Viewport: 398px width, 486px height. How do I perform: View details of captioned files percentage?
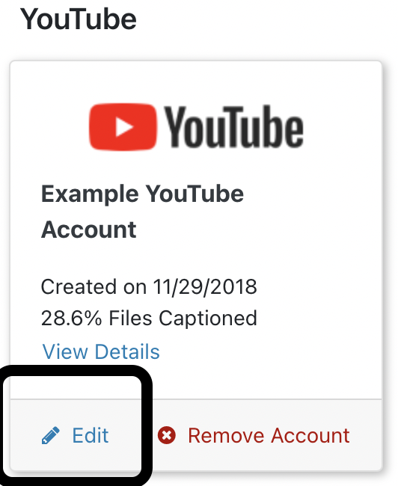click(101, 352)
